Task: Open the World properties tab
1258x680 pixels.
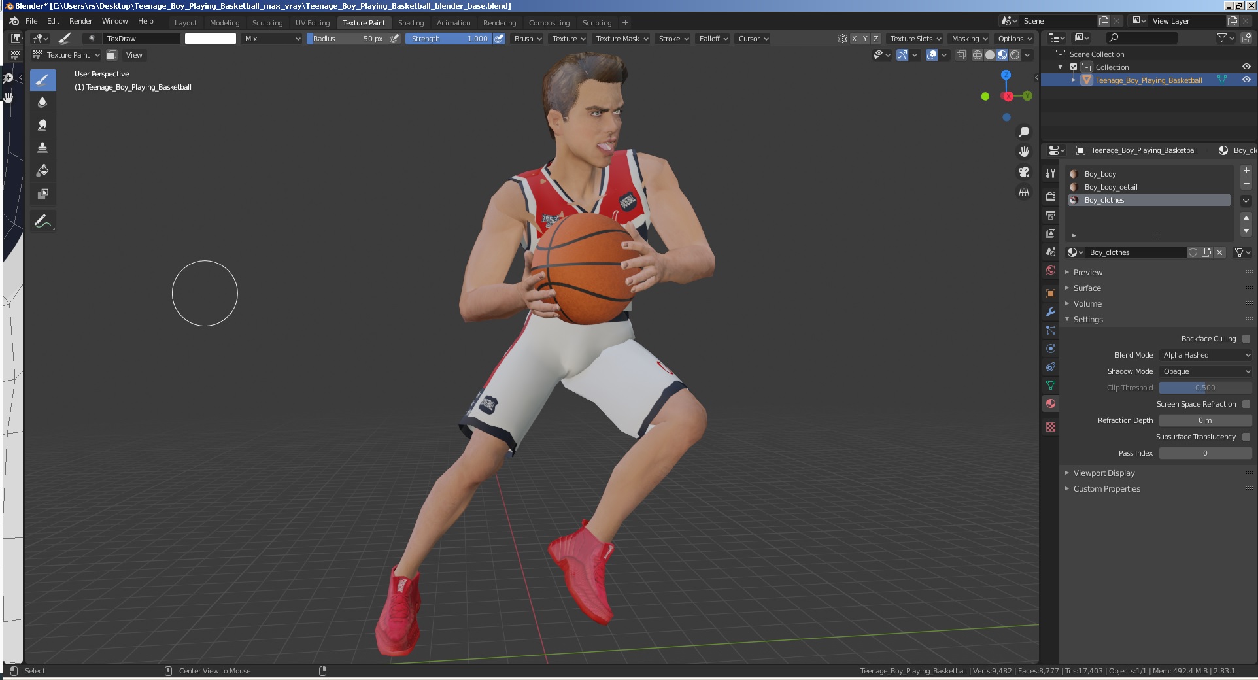Action: click(1051, 270)
